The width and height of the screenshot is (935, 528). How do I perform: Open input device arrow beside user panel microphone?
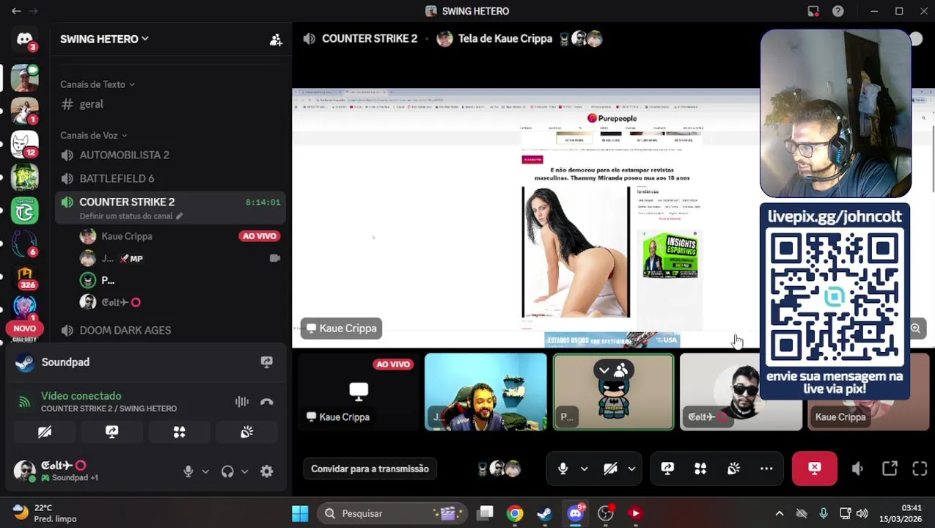click(205, 472)
